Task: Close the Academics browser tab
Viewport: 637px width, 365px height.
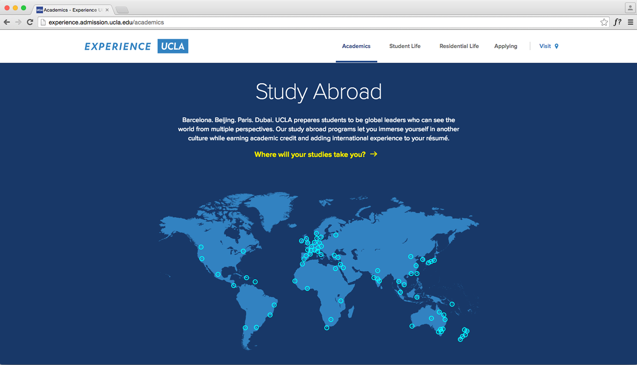Action: tap(107, 10)
